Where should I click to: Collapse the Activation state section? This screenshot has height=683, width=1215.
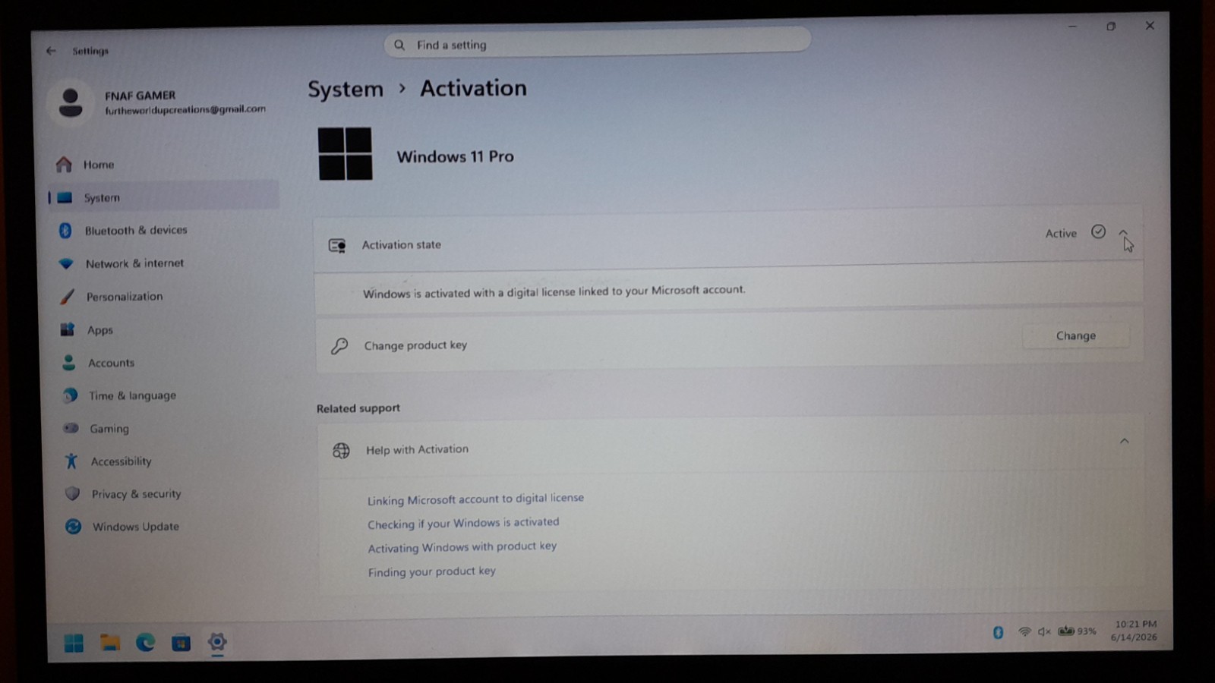1123,232
